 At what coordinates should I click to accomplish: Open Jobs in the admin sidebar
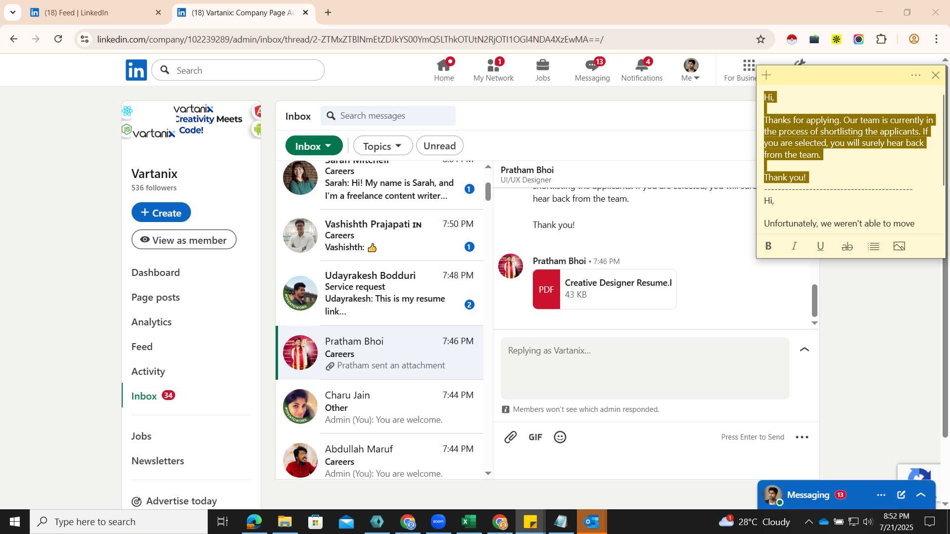tap(142, 436)
